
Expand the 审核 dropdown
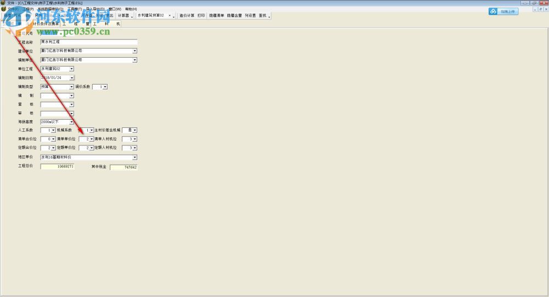tap(71, 114)
